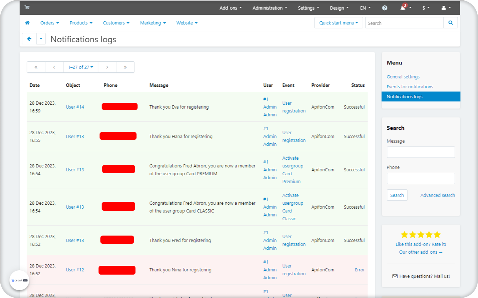Open the Website menu
The width and height of the screenshot is (478, 298).
187,23
